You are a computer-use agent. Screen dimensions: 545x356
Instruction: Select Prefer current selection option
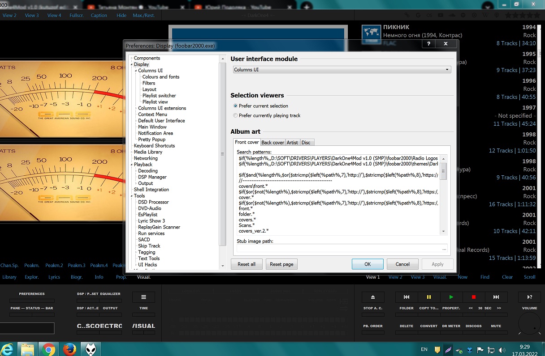point(236,106)
